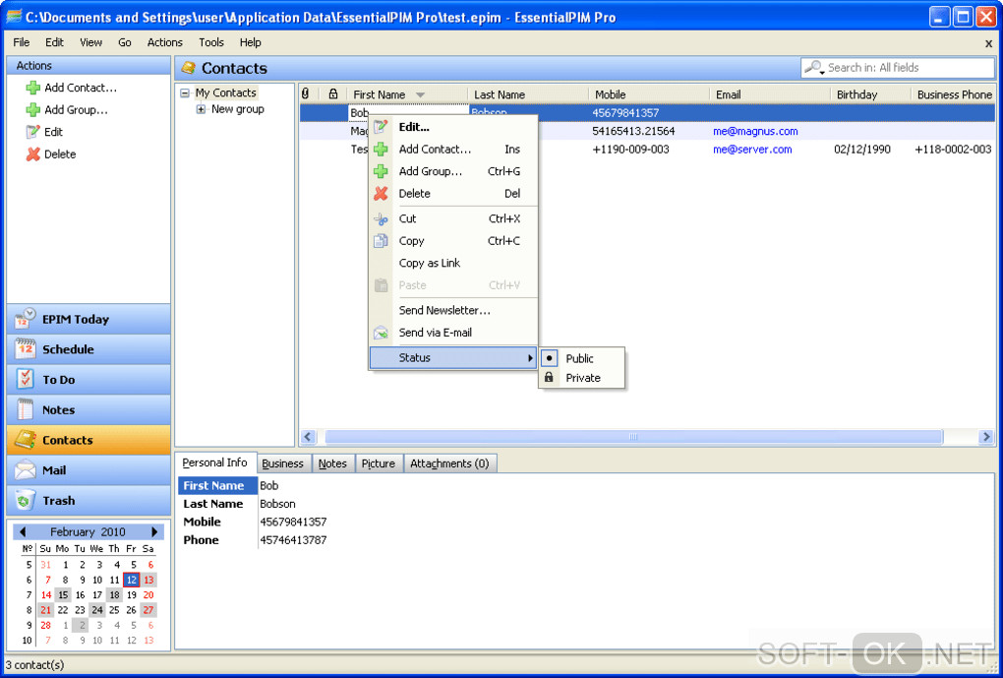Click the Copy pages icon in context menu
This screenshot has width=1003, height=678.
coord(381,241)
